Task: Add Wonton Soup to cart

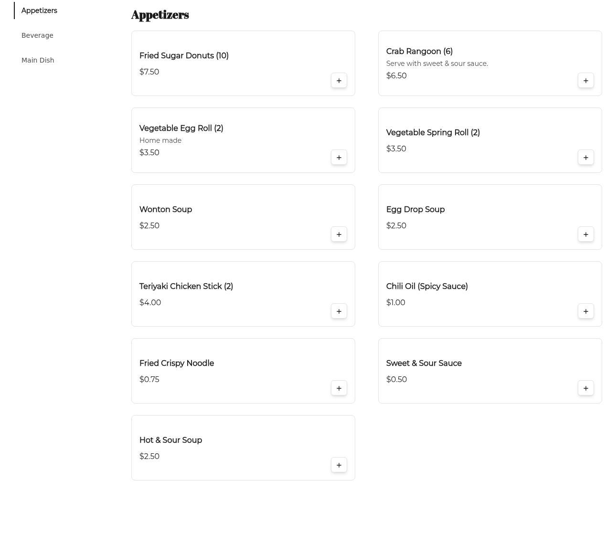Action: pyautogui.click(x=339, y=235)
